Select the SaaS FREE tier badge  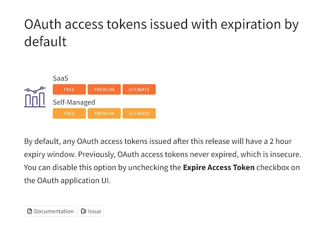point(69,90)
